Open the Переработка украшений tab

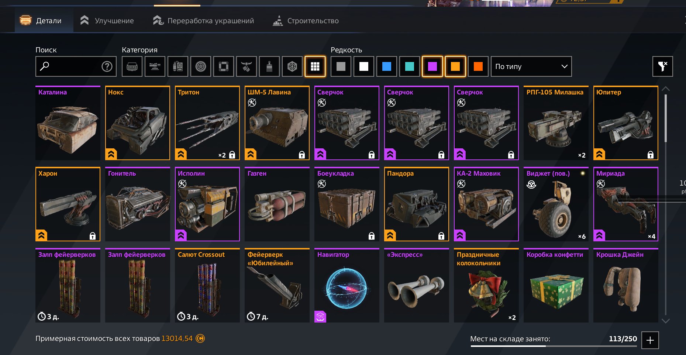204,21
